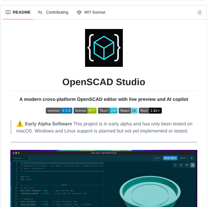This screenshot has height=207, width=207.
Task: Open the MIT license tab
Action: coord(91,12)
